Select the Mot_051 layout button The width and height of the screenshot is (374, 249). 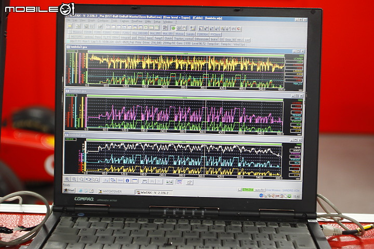coord(168,34)
